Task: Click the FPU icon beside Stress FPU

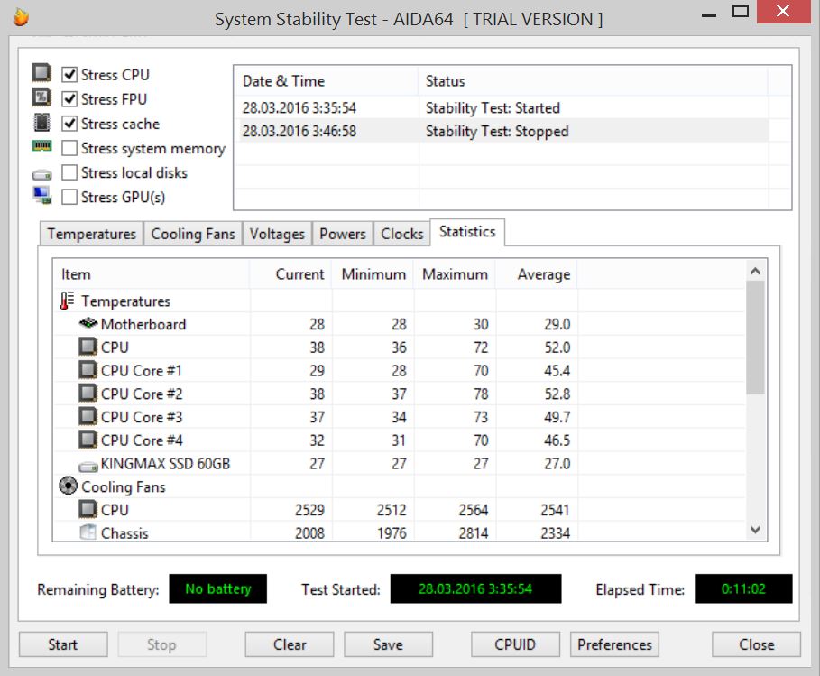Action: coord(41,97)
